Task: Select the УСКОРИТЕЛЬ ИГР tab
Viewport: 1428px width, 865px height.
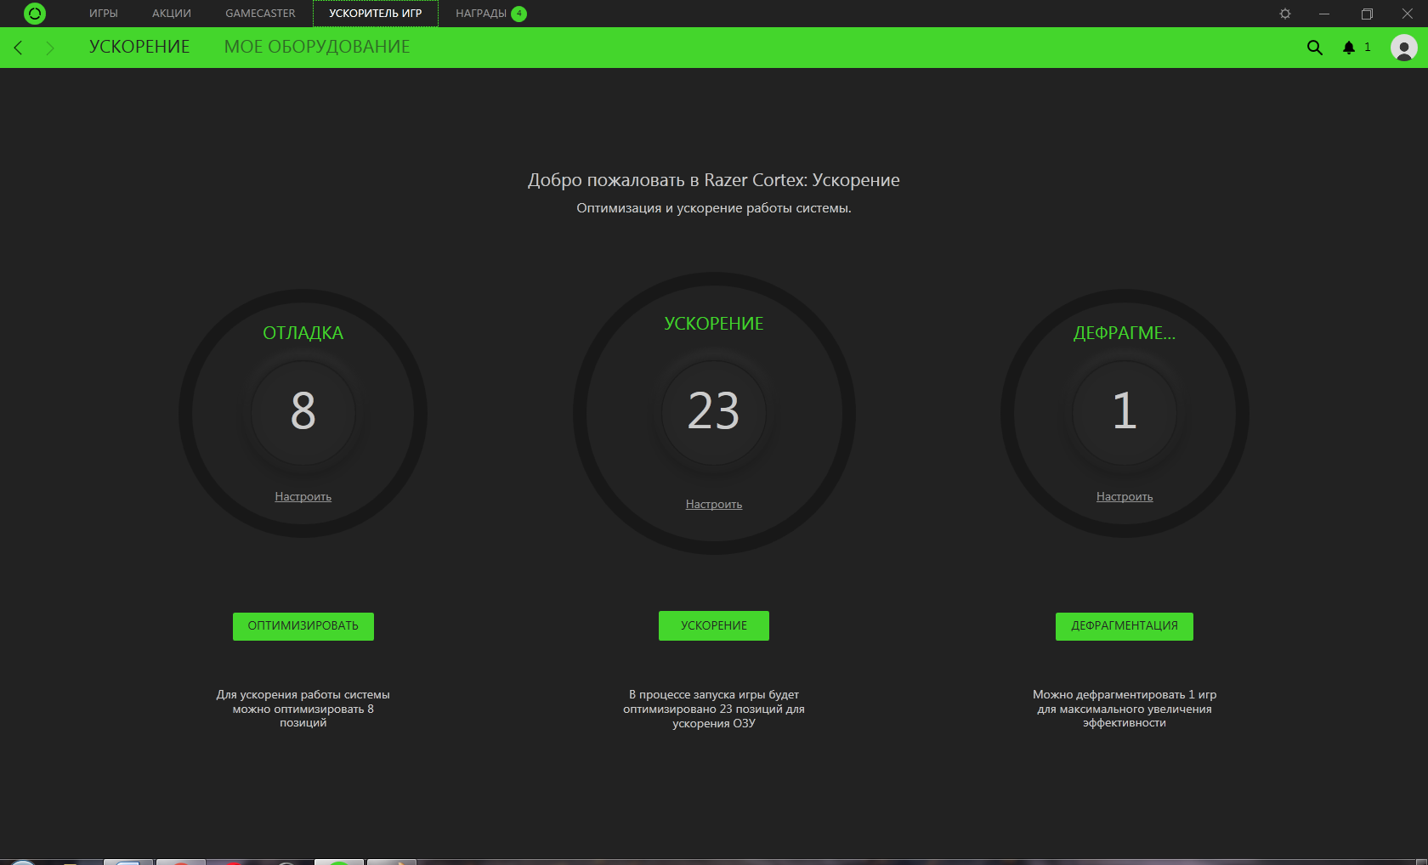Action: coord(376,14)
